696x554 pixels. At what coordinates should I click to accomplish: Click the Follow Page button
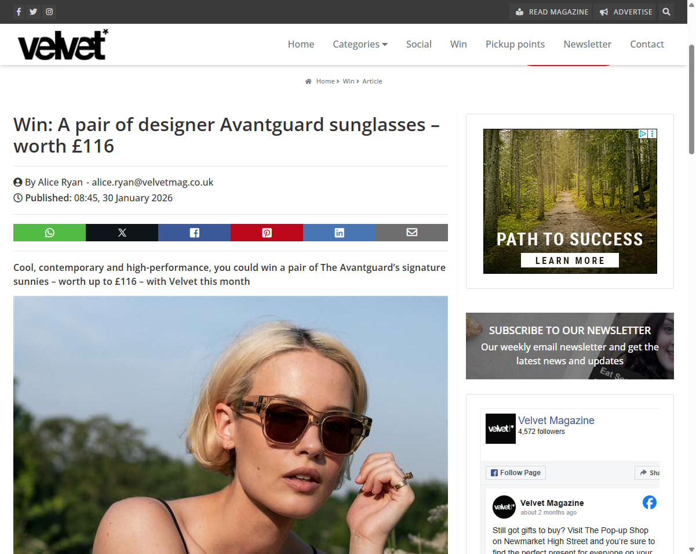pos(516,473)
